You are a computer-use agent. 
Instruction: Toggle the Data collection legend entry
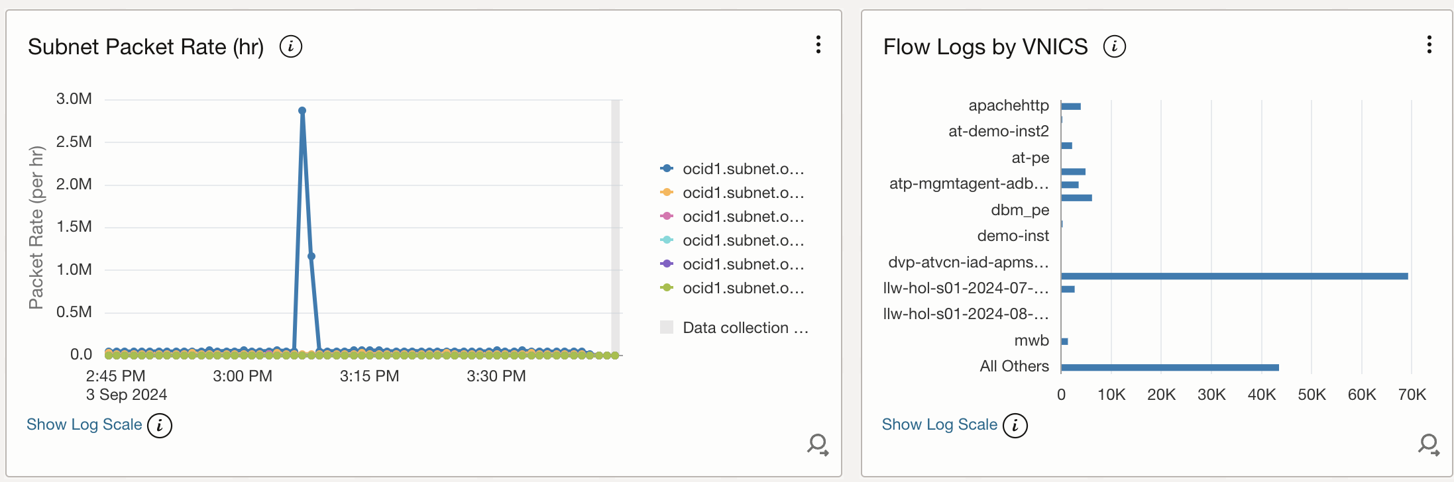[x=745, y=328]
